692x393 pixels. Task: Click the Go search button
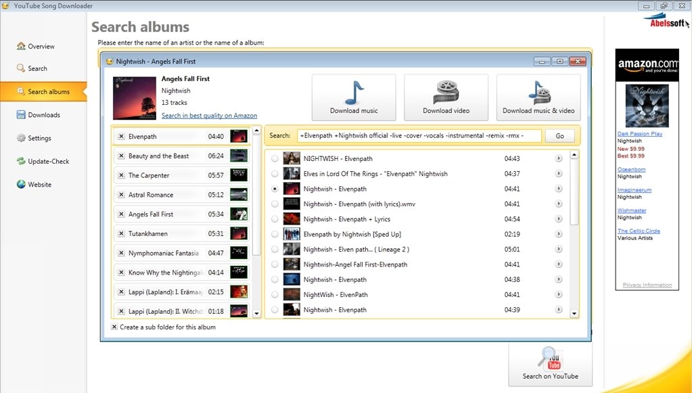[x=559, y=136]
